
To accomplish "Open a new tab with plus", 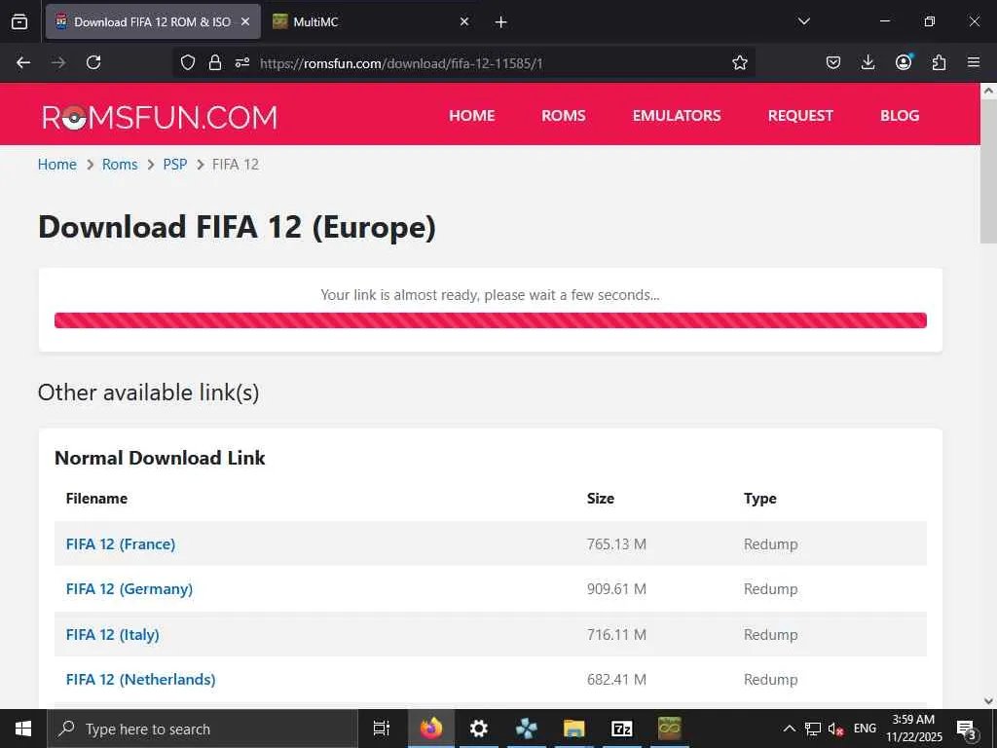I will [x=501, y=22].
